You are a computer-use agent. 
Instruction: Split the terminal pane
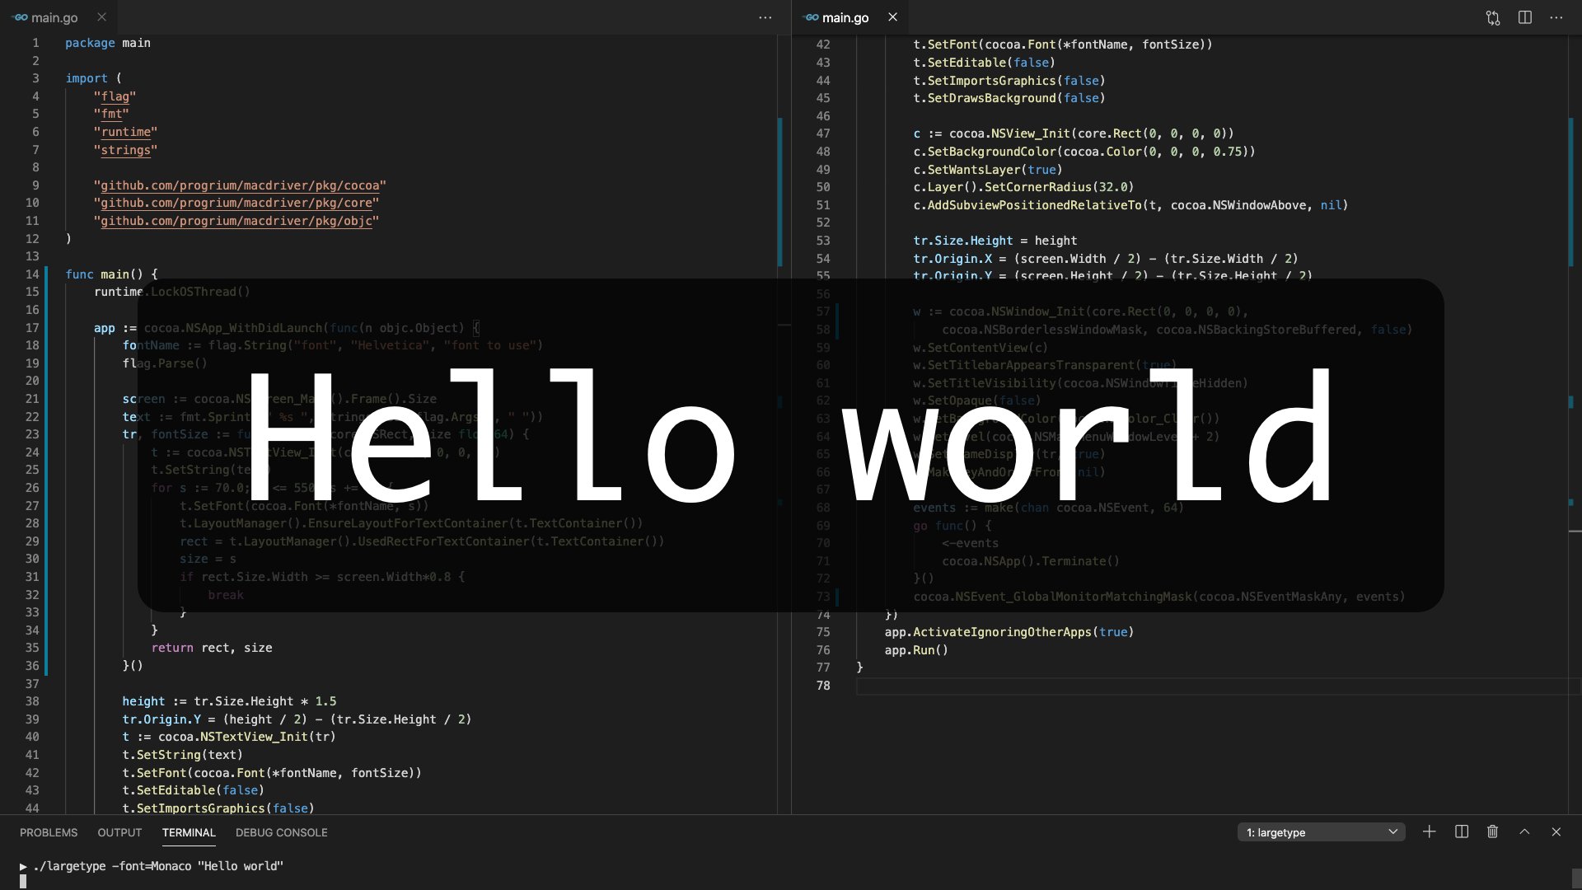point(1462,832)
